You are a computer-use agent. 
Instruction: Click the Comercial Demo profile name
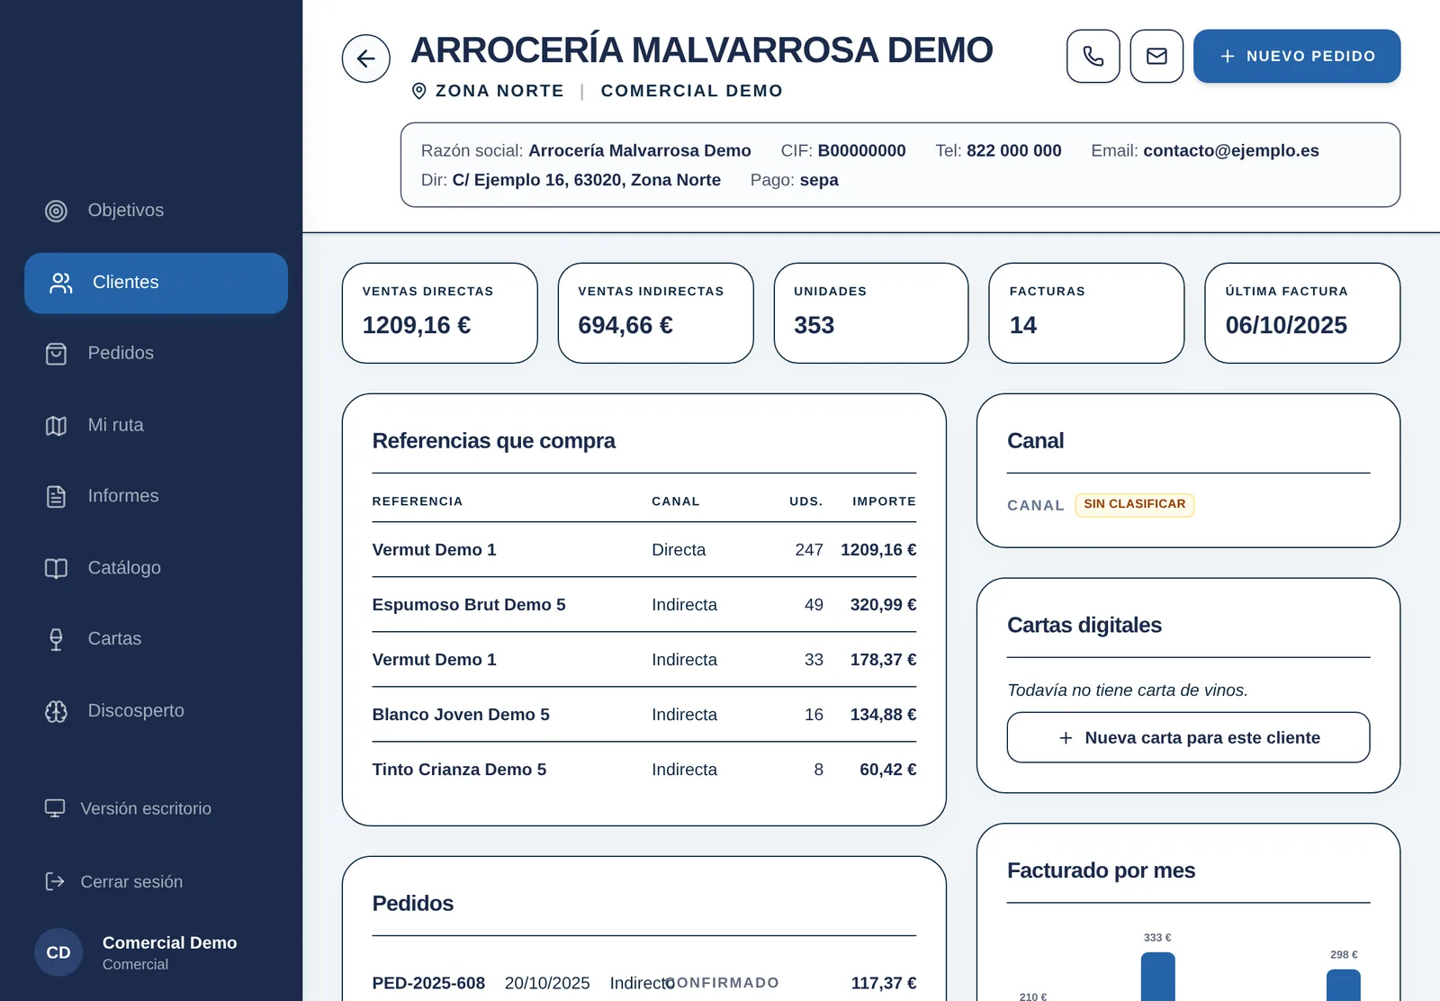(170, 942)
